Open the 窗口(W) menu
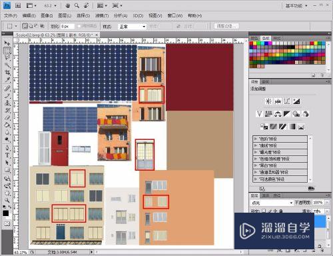Screen dimensions: 333x256 (x=175, y=15)
